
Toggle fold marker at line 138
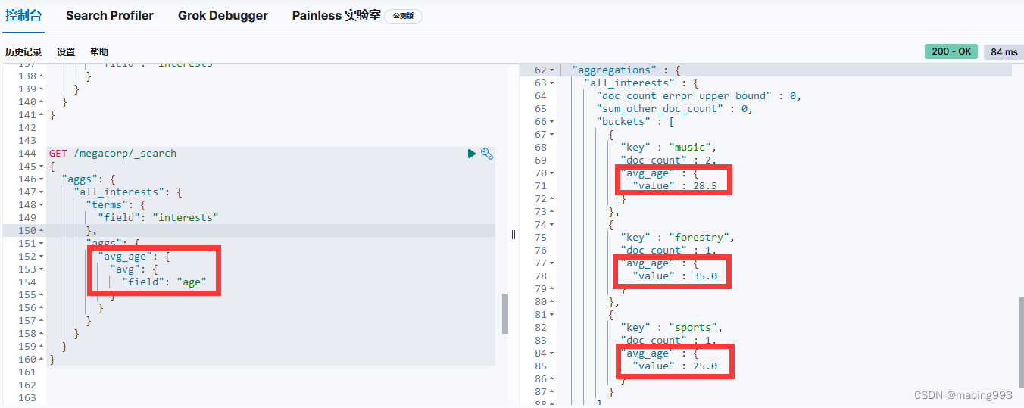point(42,76)
